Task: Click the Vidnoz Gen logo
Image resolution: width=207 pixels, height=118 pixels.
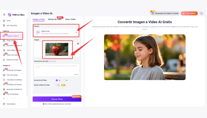Action: point(16,15)
